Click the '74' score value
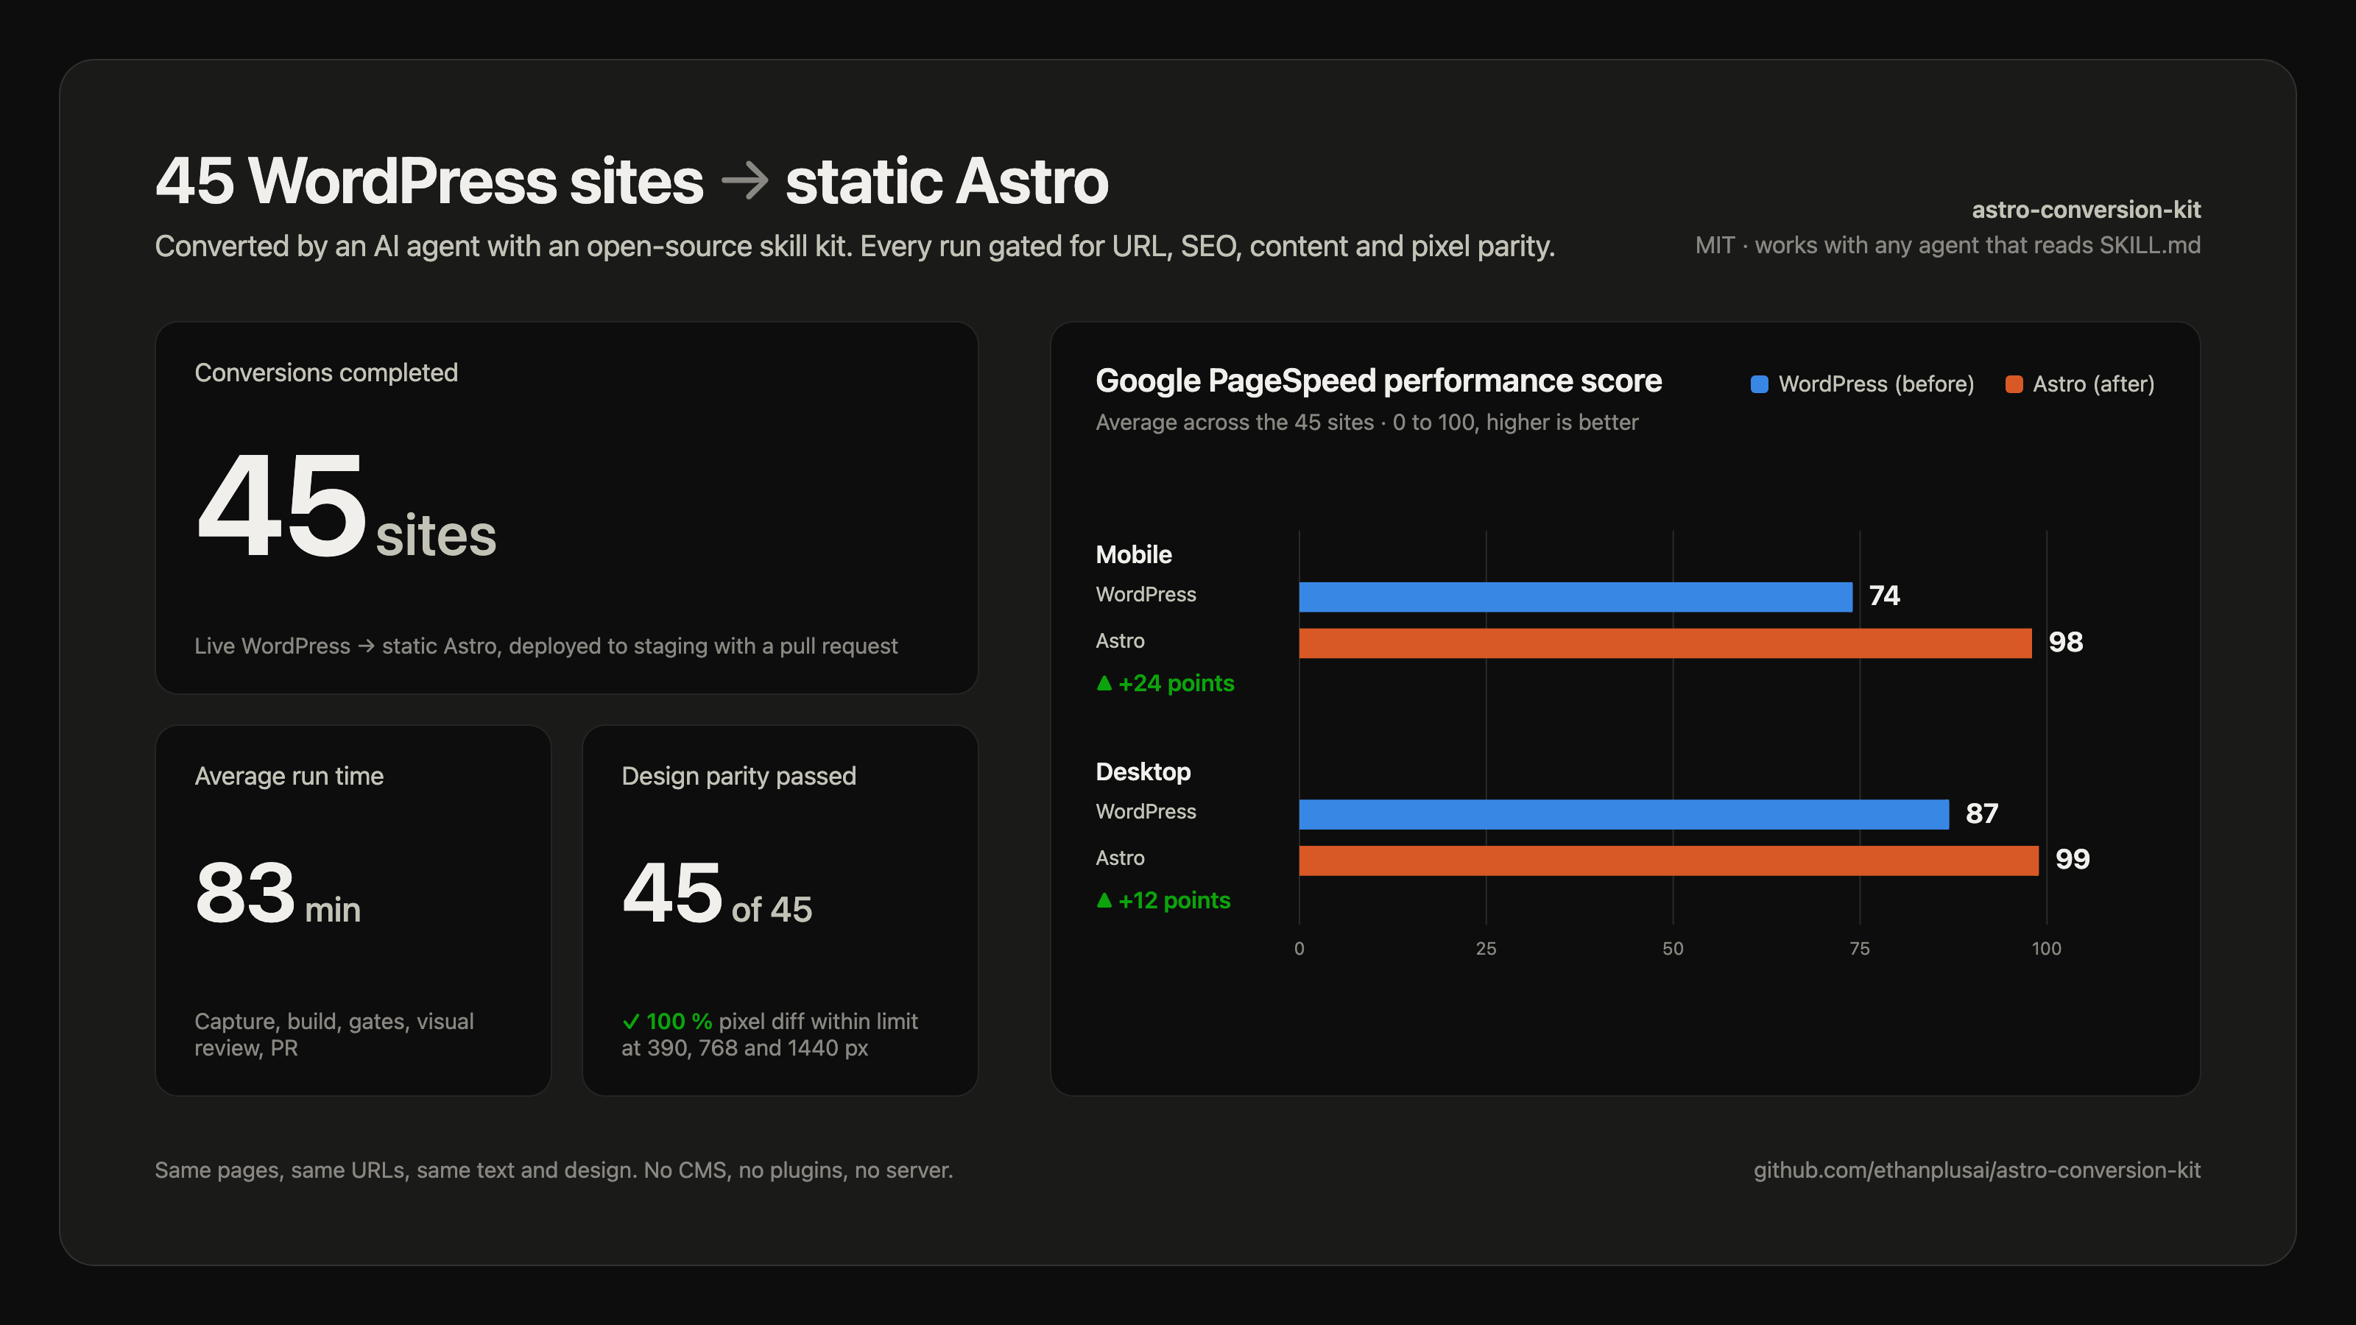2356x1325 pixels. 1884,596
